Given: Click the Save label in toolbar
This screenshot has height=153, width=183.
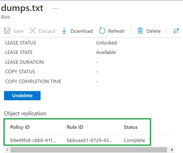Looking at the screenshot, I should (18, 31).
